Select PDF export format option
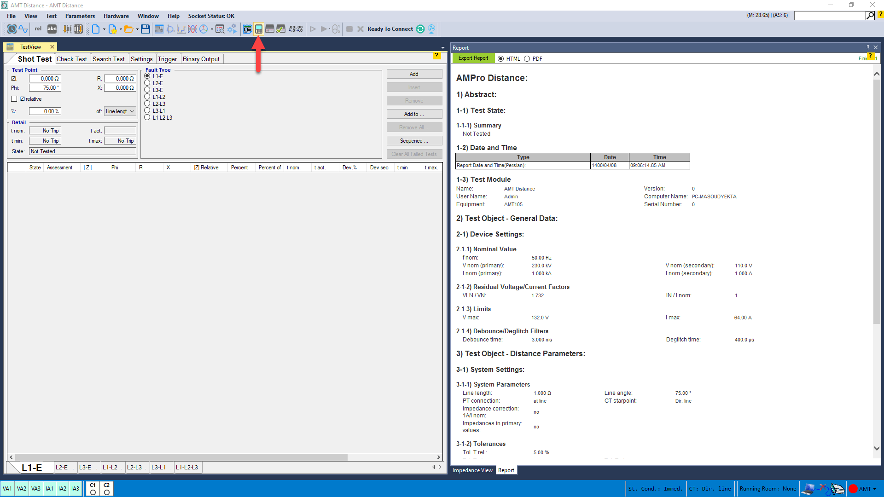Viewport: 884px width, 497px height. pos(527,59)
